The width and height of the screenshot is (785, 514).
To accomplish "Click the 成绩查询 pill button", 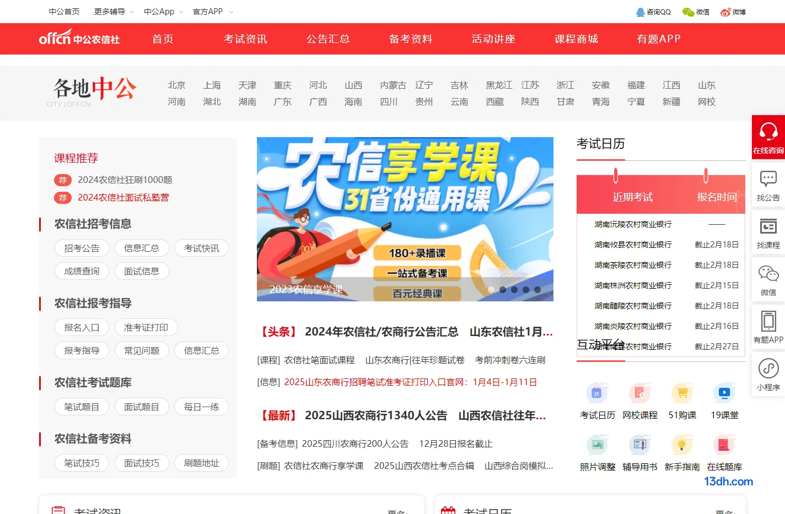I will [x=82, y=271].
